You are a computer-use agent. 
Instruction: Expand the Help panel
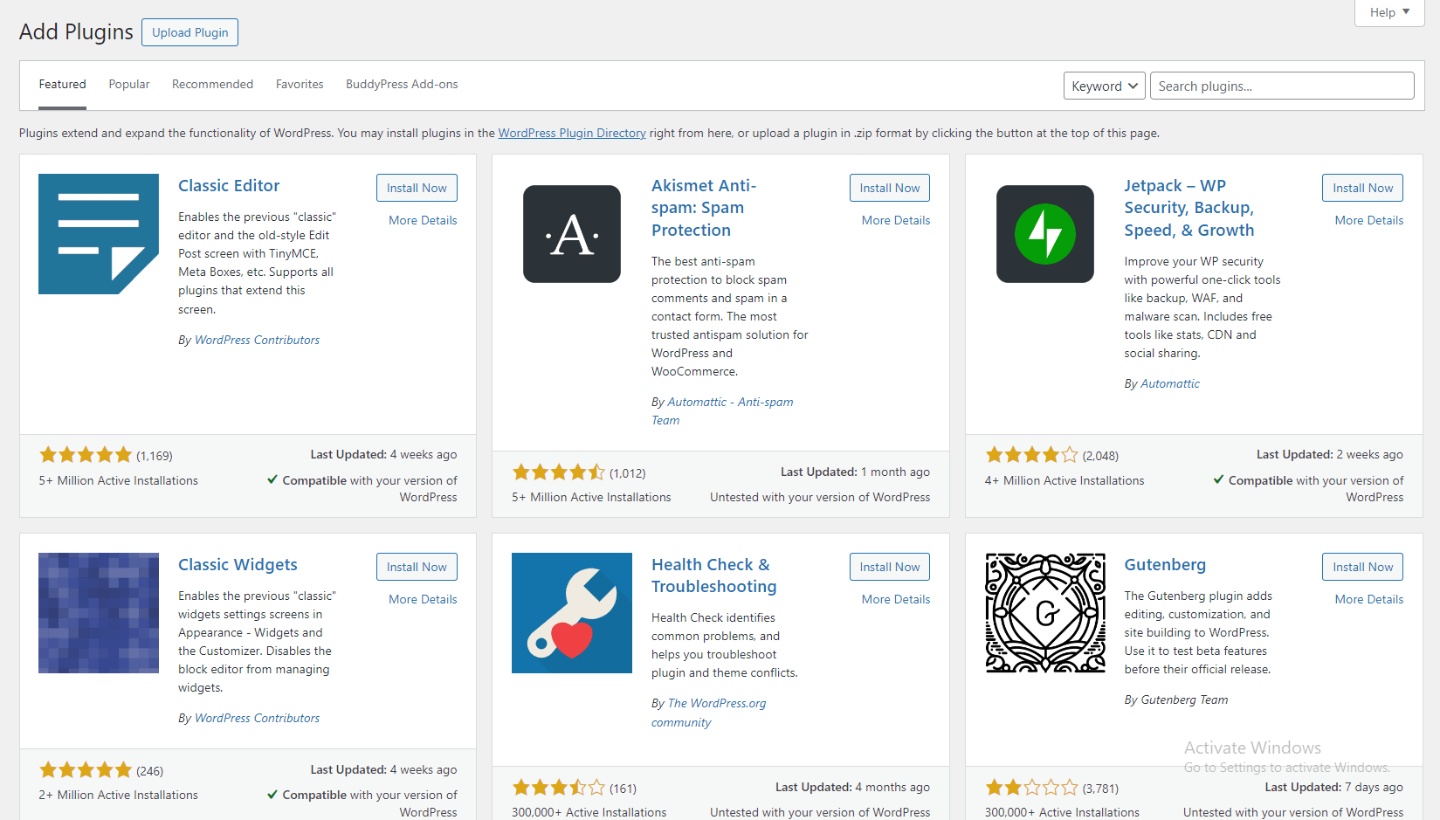click(x=1389, y=12)
